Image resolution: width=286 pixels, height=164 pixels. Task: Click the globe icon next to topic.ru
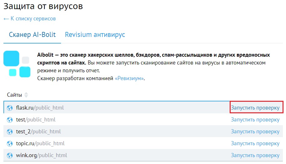tap(10, 144)
